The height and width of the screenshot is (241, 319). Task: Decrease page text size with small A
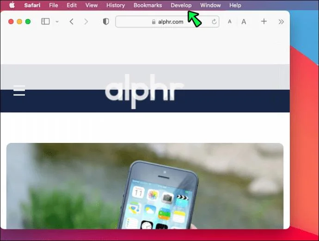click(x=230, y=22)
